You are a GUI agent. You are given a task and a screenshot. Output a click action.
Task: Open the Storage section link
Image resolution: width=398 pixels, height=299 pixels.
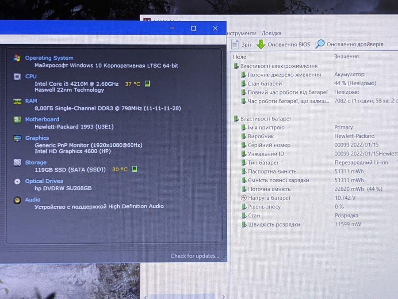coord(36,163)
